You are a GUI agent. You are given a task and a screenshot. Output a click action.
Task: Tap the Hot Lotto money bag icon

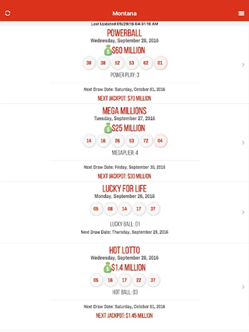(x=107, y=267)
